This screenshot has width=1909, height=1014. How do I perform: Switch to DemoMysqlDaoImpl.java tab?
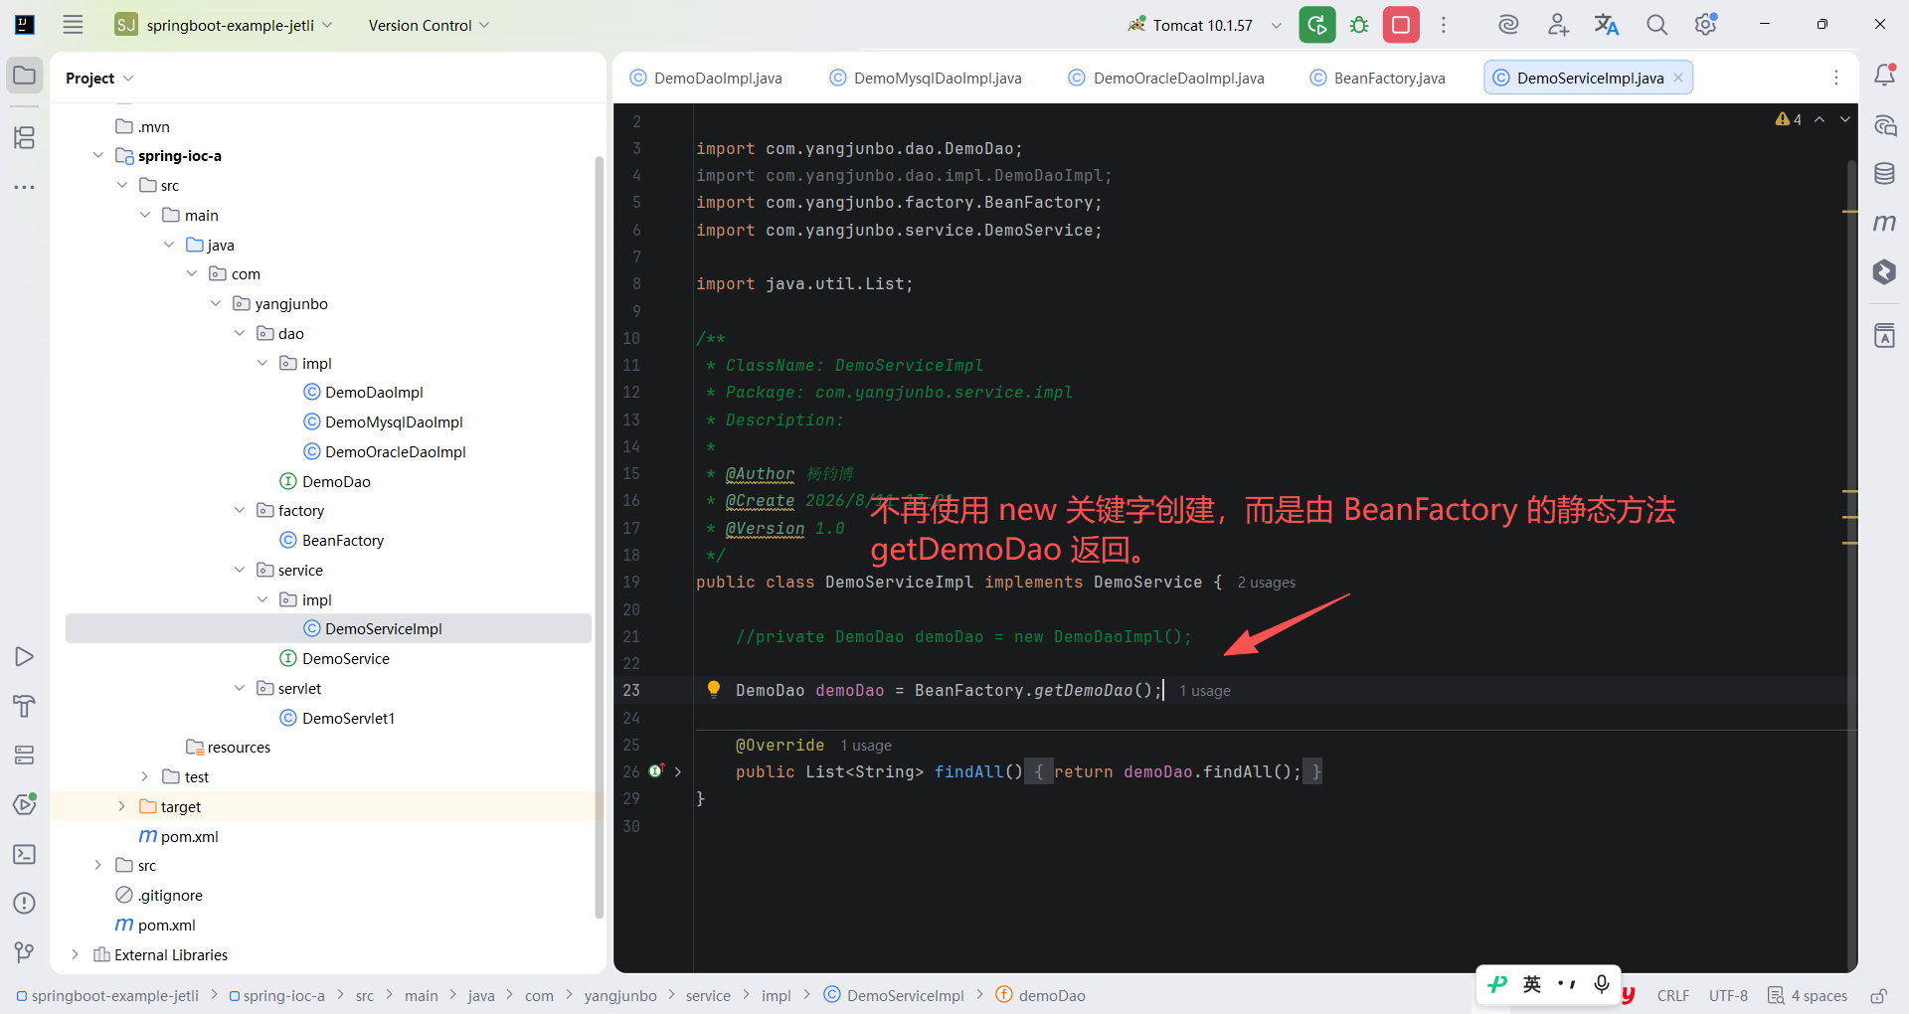(x=926, y=78)
